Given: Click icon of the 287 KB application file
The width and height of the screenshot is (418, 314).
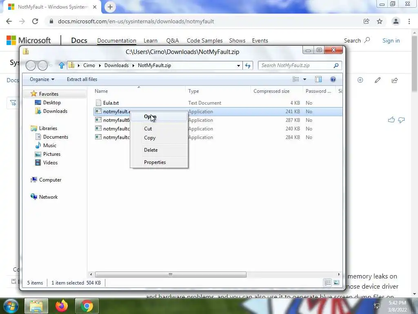Looking at the screenshot, I should point(98,120).
